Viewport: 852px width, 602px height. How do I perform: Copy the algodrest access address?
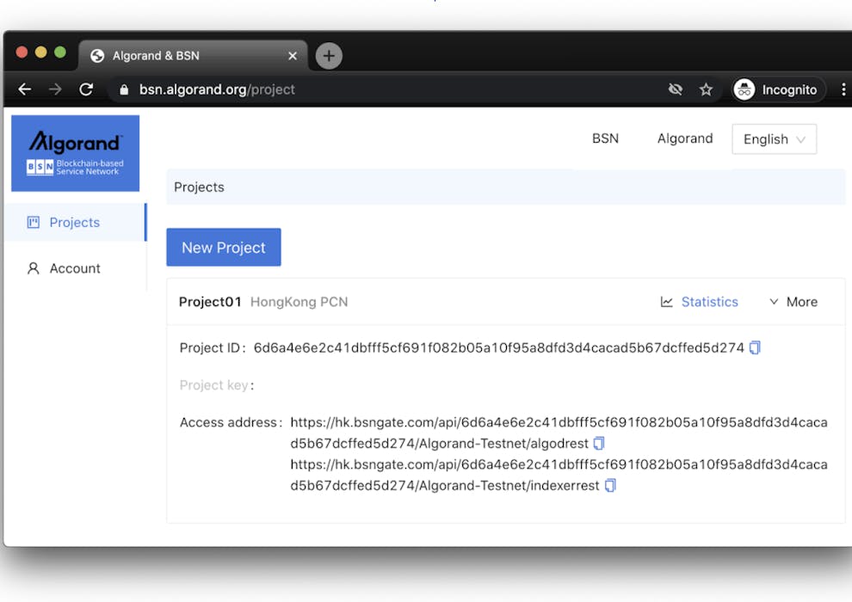[x=599, y=444]
